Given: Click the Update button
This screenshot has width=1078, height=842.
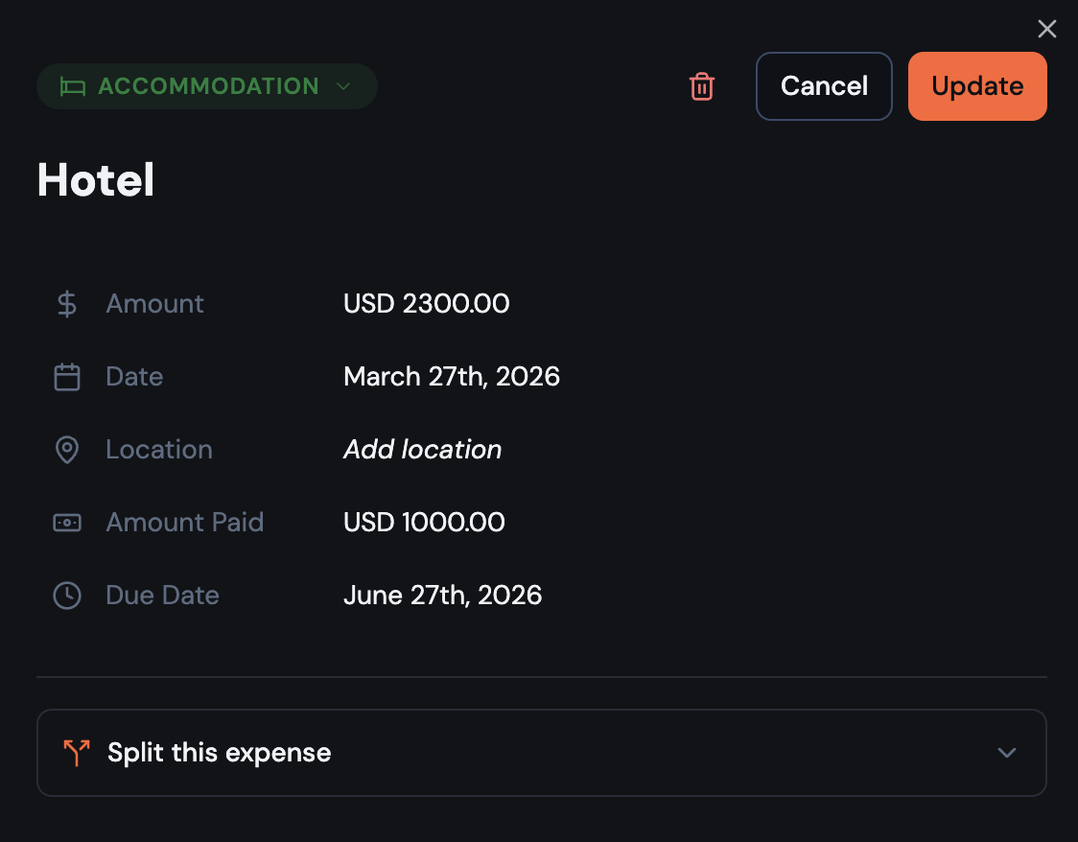Looking at the screenshot, I should point(977,86).
